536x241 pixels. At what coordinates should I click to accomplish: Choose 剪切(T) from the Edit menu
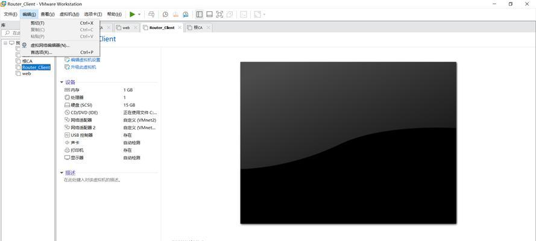click(60, 23)
